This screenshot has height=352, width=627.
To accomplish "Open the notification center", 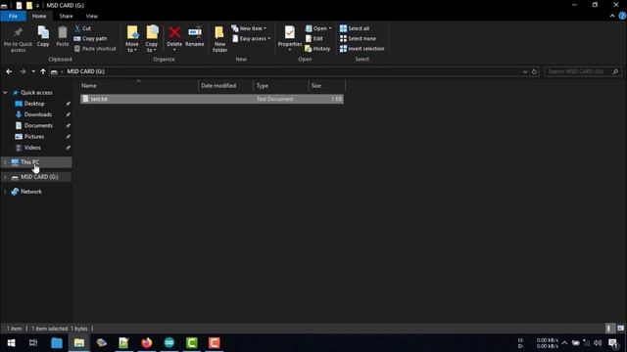I will 613,343.
